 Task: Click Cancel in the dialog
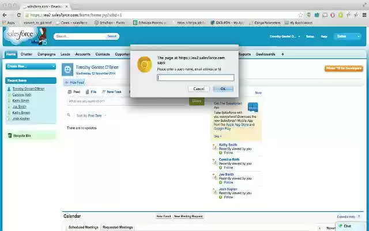[x=199, y=89]
